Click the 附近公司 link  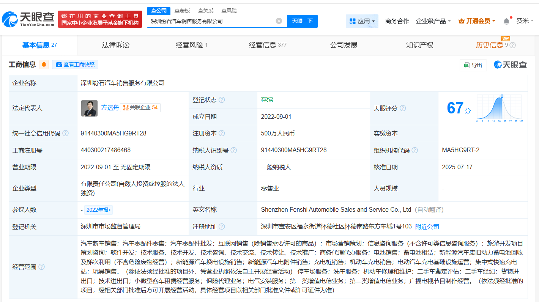pyautogui.click(x=427, y=227)
